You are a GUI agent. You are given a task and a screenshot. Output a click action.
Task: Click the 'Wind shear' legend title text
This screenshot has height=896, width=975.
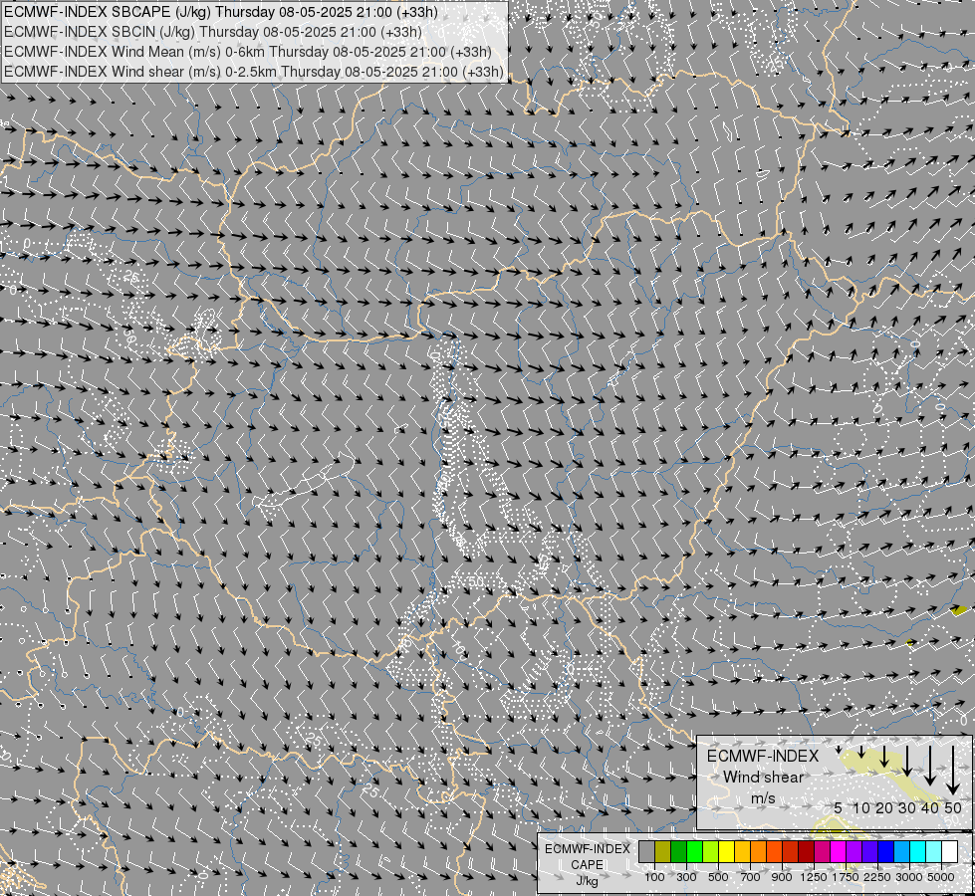click(x=763, y=778)
